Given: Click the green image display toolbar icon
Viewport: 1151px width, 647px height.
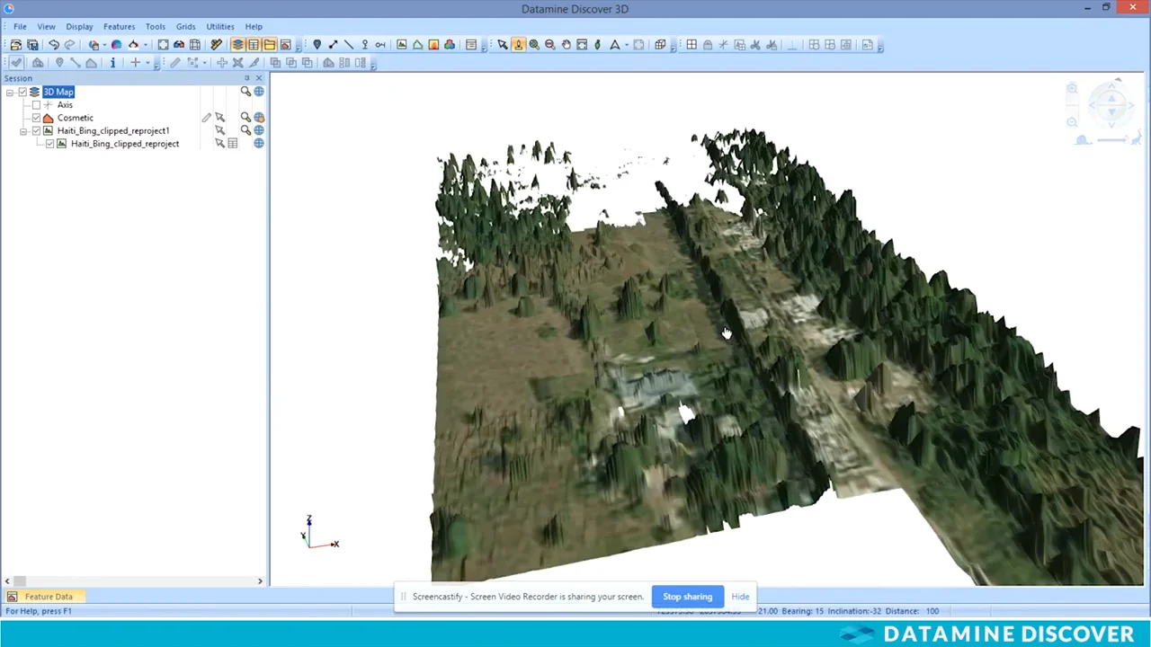Looking at the screenshot, I should pyautogui.click(x=402, y=45).
